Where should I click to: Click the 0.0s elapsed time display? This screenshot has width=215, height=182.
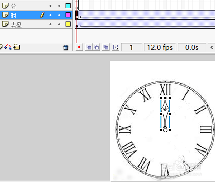tap(192, 47)
